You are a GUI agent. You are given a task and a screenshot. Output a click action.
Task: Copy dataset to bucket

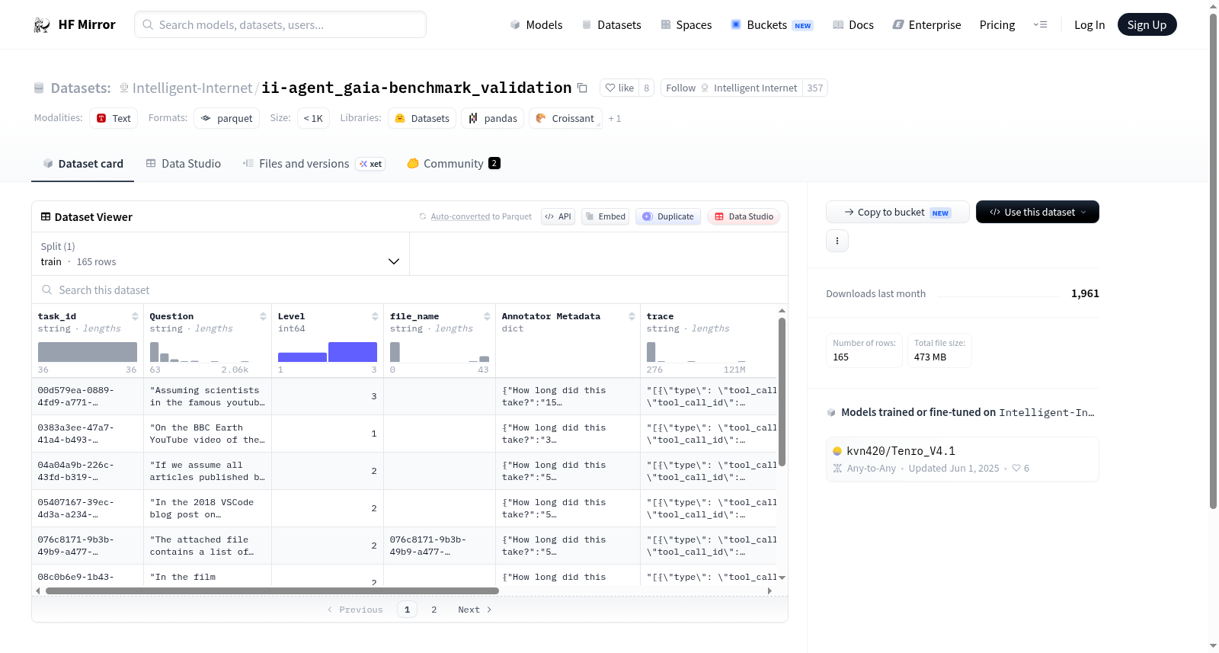coord(897,212)
